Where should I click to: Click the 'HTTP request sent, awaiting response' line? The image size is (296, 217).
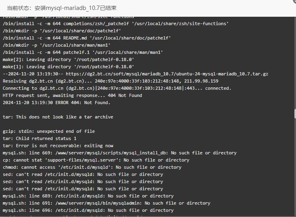coord(72,95)
